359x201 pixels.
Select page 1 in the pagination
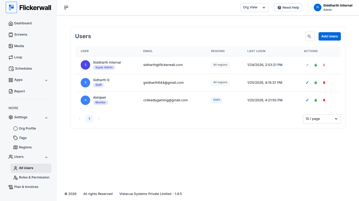[x=89, y=119]
